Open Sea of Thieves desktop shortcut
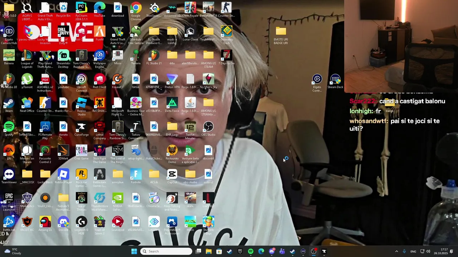 tap(81, 202)
